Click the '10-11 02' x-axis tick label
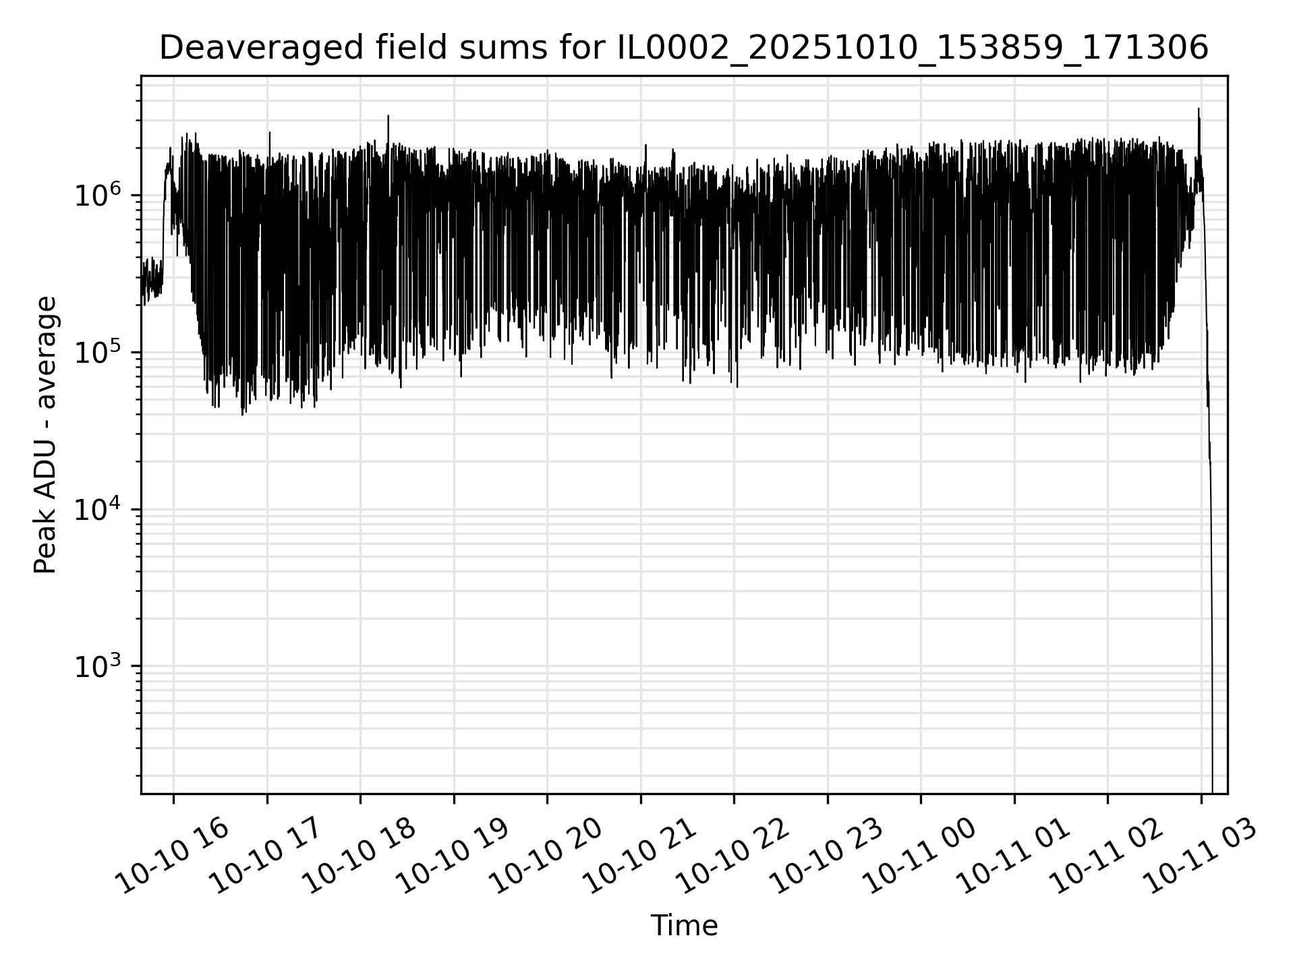This screenshot has height=971, width=1295. (x=1105, y=855)
